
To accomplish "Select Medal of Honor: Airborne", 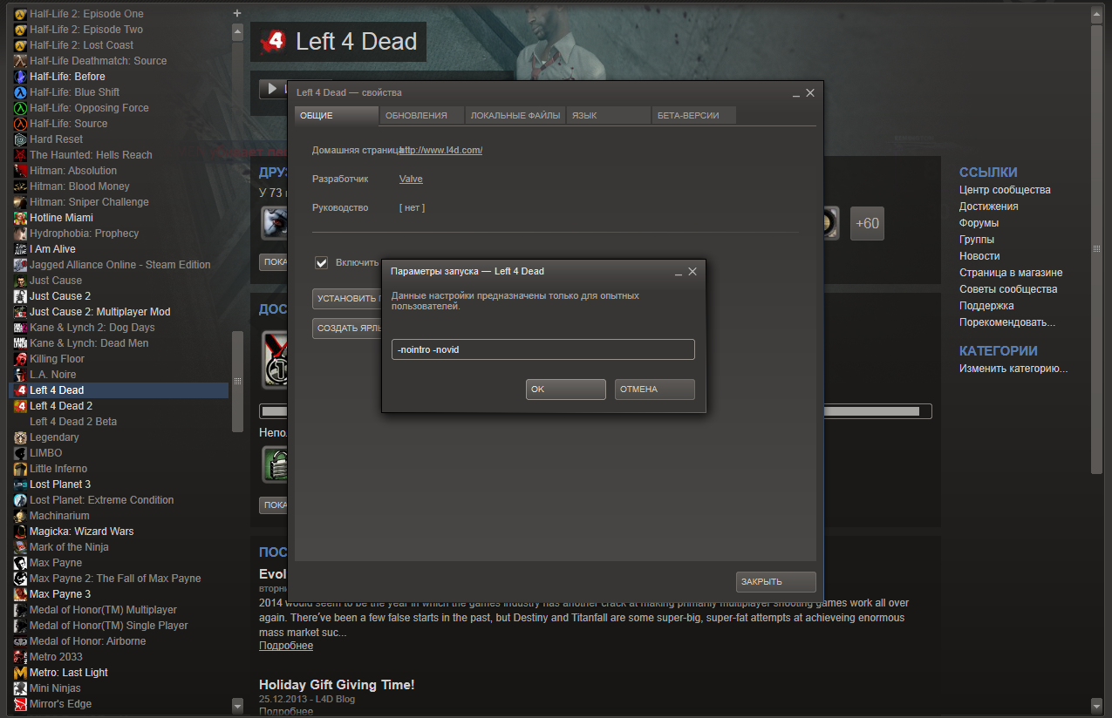I will click(88, 641).
